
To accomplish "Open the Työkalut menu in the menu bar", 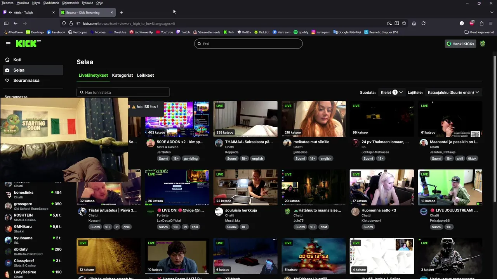I will 87,3.
